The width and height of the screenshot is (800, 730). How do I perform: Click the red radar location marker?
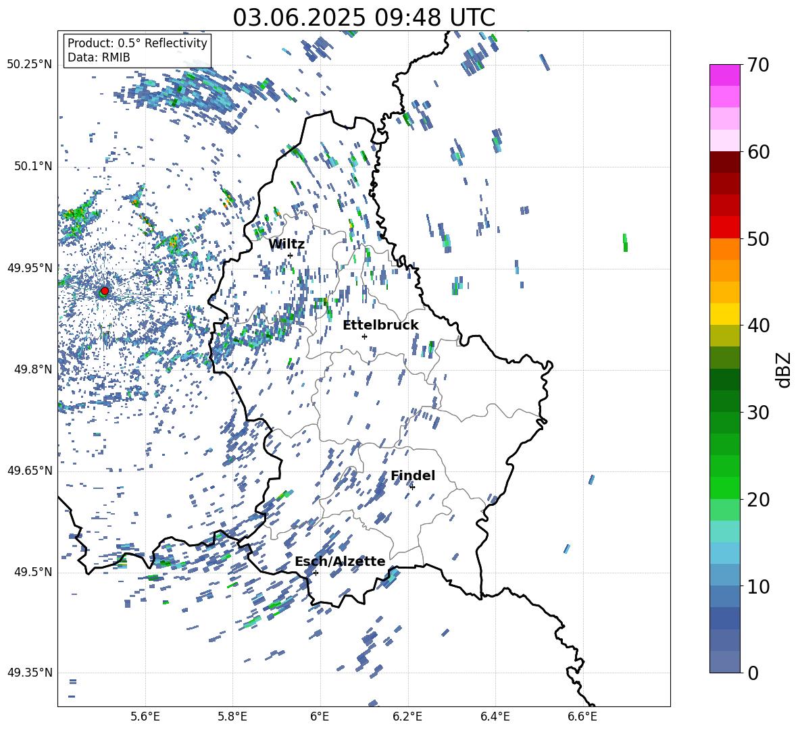click(105, 291)
